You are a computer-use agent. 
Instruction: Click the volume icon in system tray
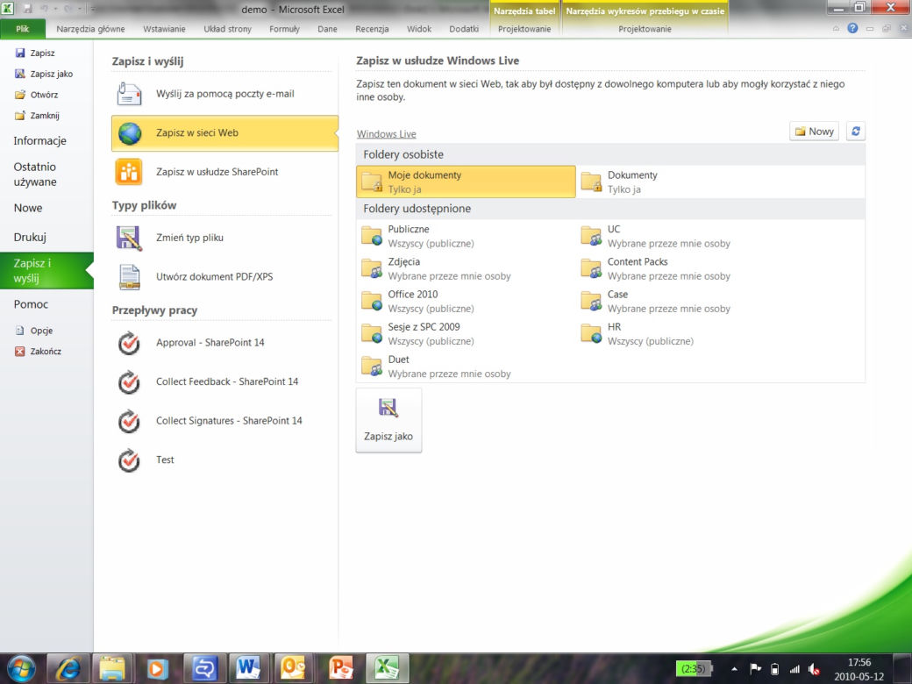[x=815, y=669]
